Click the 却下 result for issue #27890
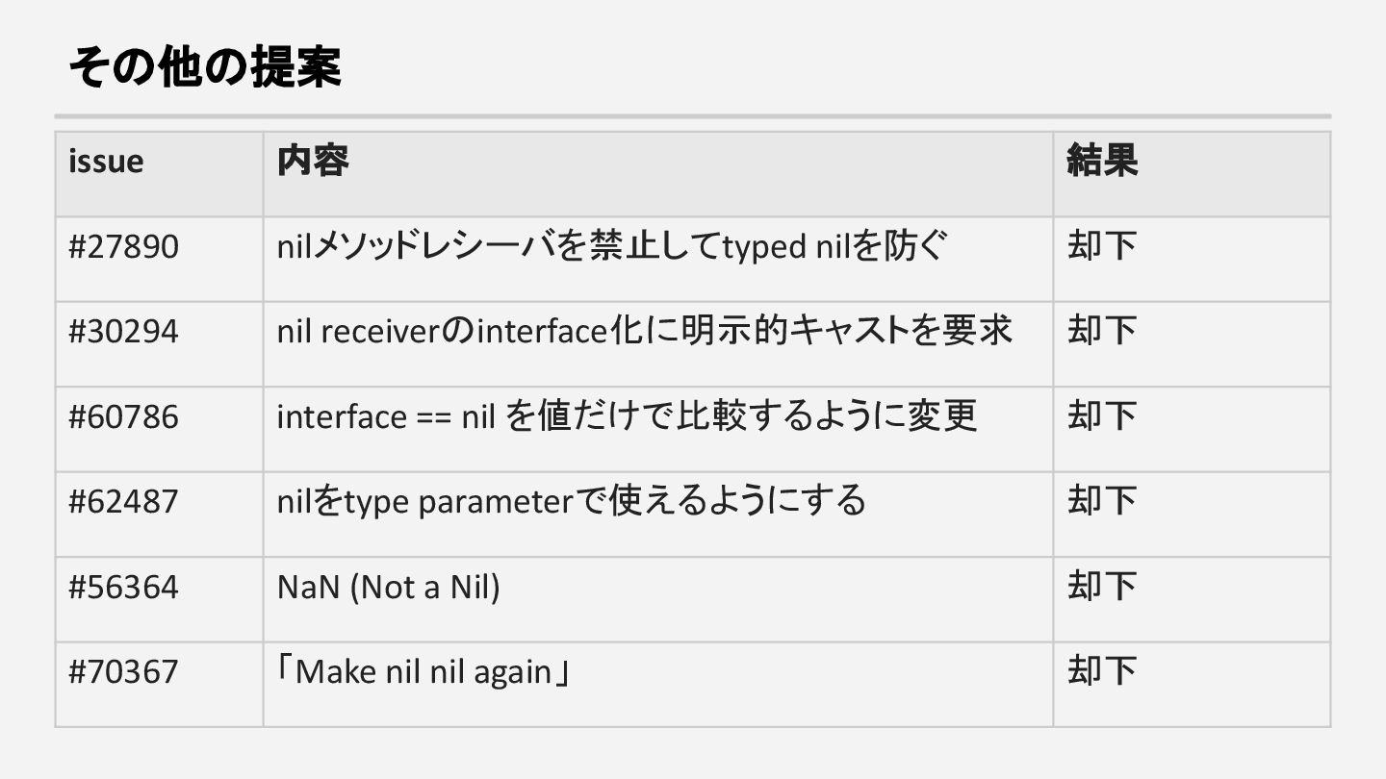1386x779 pixels. tap(1102, 247)
